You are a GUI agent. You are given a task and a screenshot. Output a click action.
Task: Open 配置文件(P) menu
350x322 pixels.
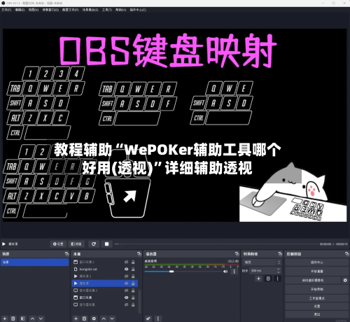tap(71, 10)
